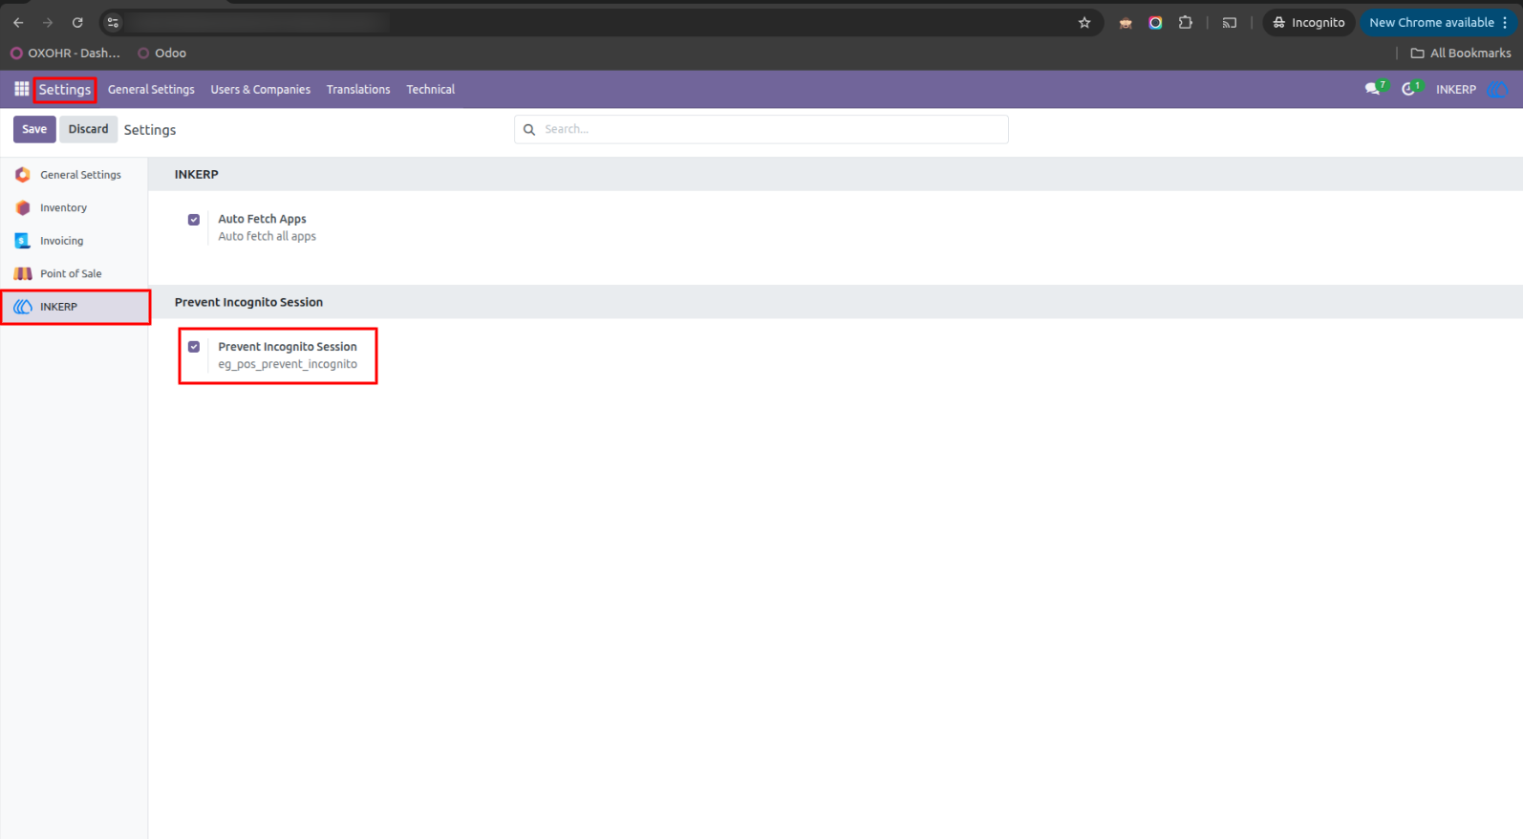Open the OXOHR - Dash bookmark
This screenshot has width=1523, height=839.
click(x=65, y=53)
